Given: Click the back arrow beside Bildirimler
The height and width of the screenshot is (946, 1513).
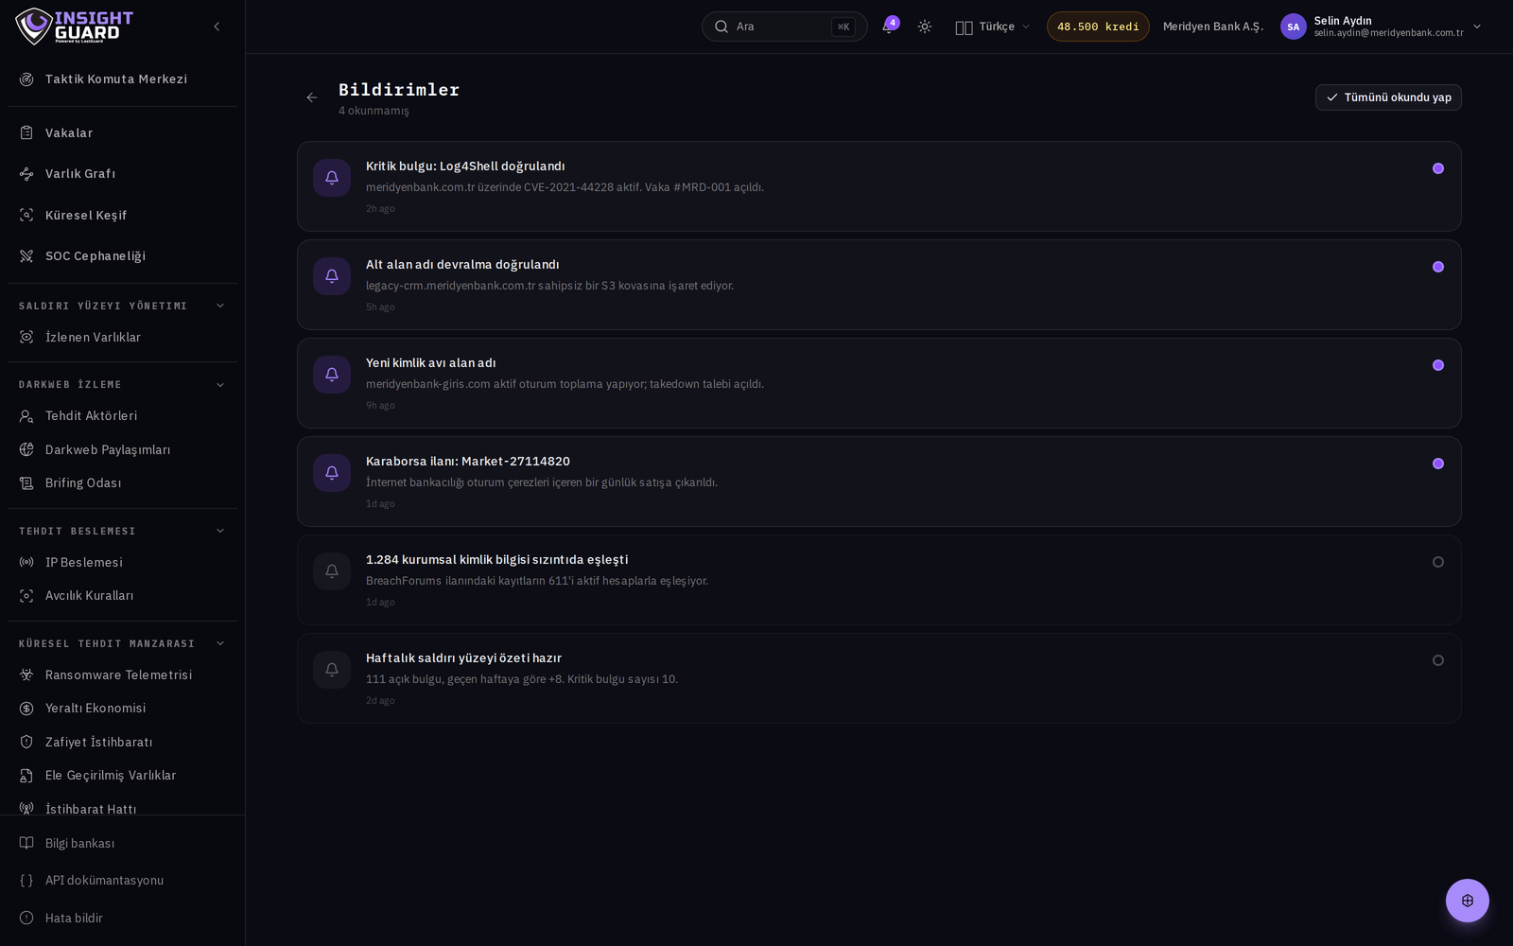Looking at the screenshot, I should point(312,97).
